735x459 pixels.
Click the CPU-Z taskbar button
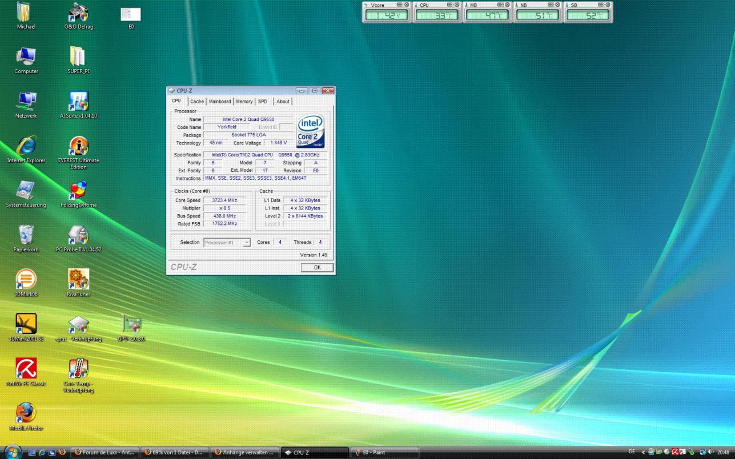click(314, 452)
